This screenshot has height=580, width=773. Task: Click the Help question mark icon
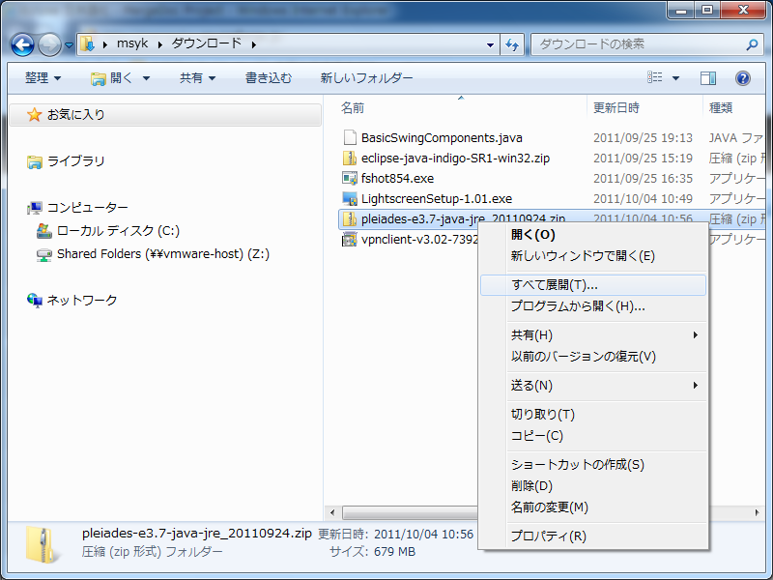[x=743, y=78]
